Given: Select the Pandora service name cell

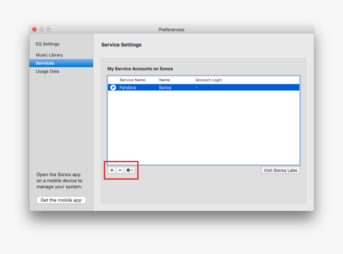Looking at the screenshot, I should (128, 87).
